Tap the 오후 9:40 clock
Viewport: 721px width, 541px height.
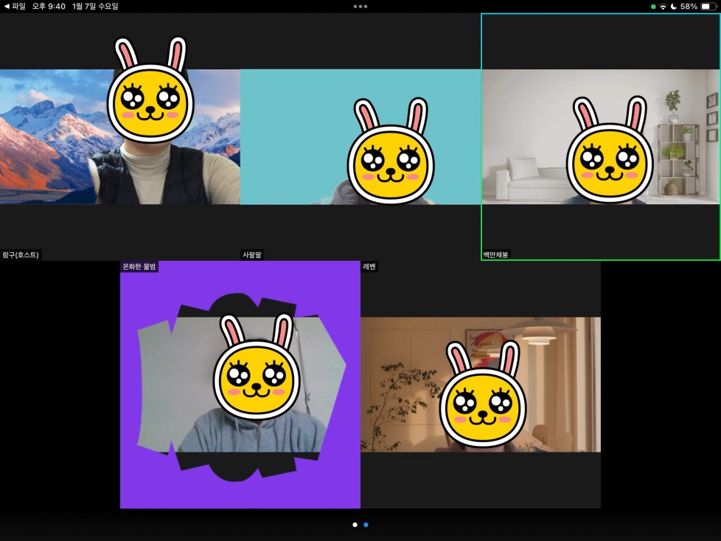[49, 6]
